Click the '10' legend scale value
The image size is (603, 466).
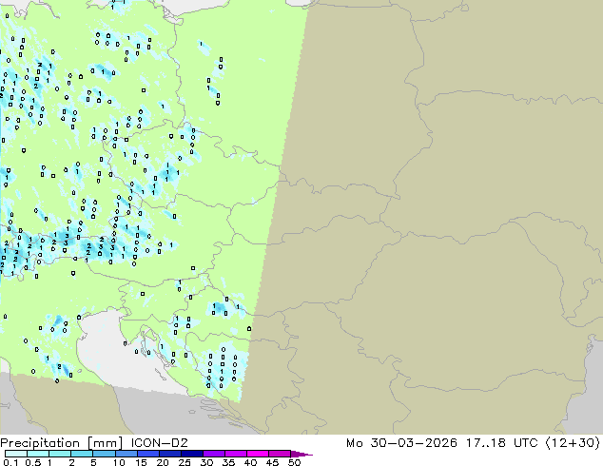tap(119, 462)
